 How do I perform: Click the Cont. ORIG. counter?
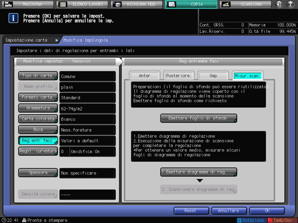coord(222,25)
